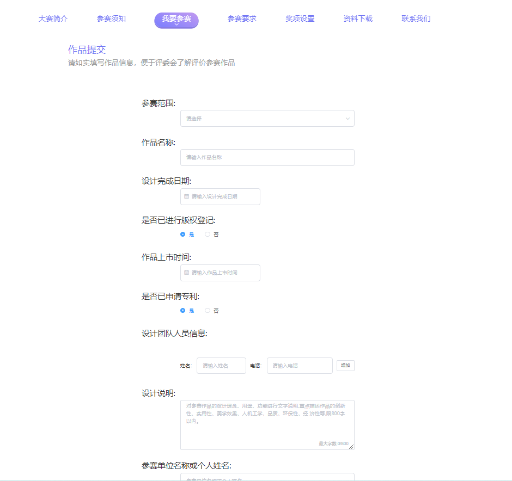Click the 资料下载 link
The image size is (512, 481).
358,18
